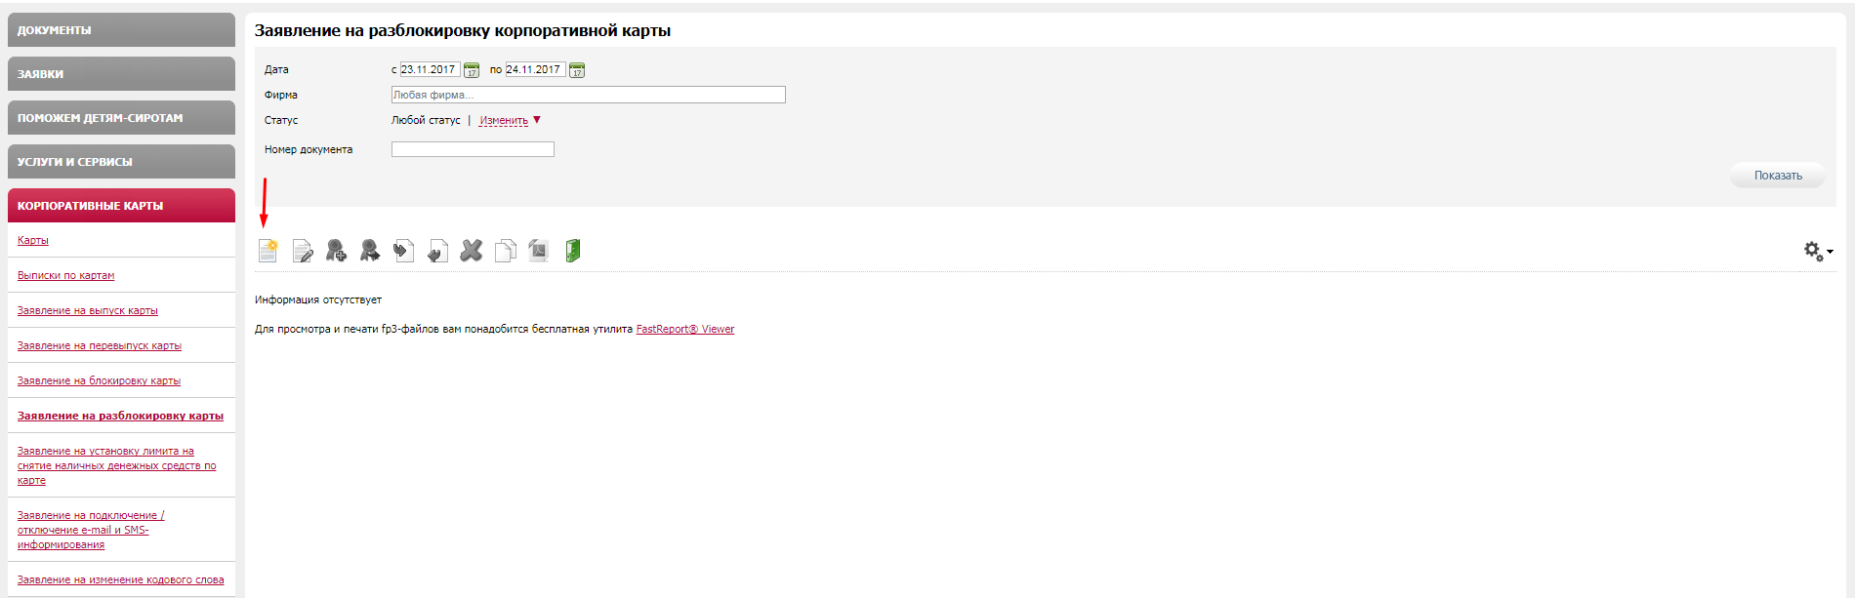This screenshot has width=1855, height=598.
Task: Select the КОРПОРАТИВНЫЕ КАРТЫ menu section
Action: pos(121,206)
